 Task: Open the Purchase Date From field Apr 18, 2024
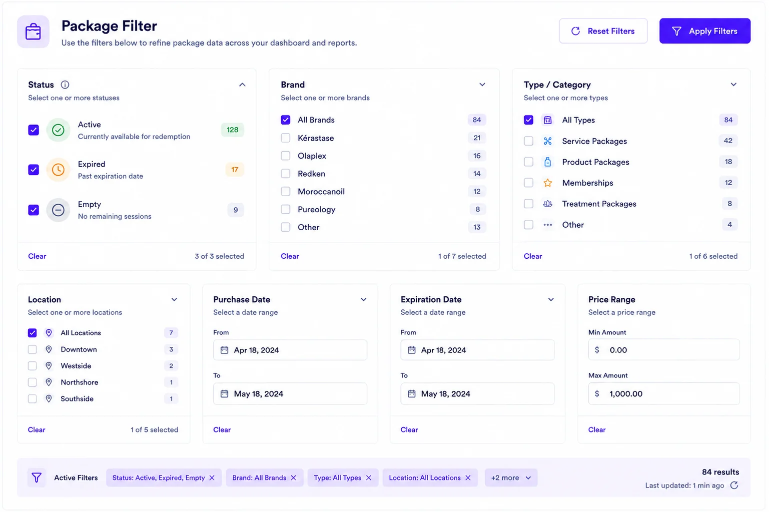point(290,350)
